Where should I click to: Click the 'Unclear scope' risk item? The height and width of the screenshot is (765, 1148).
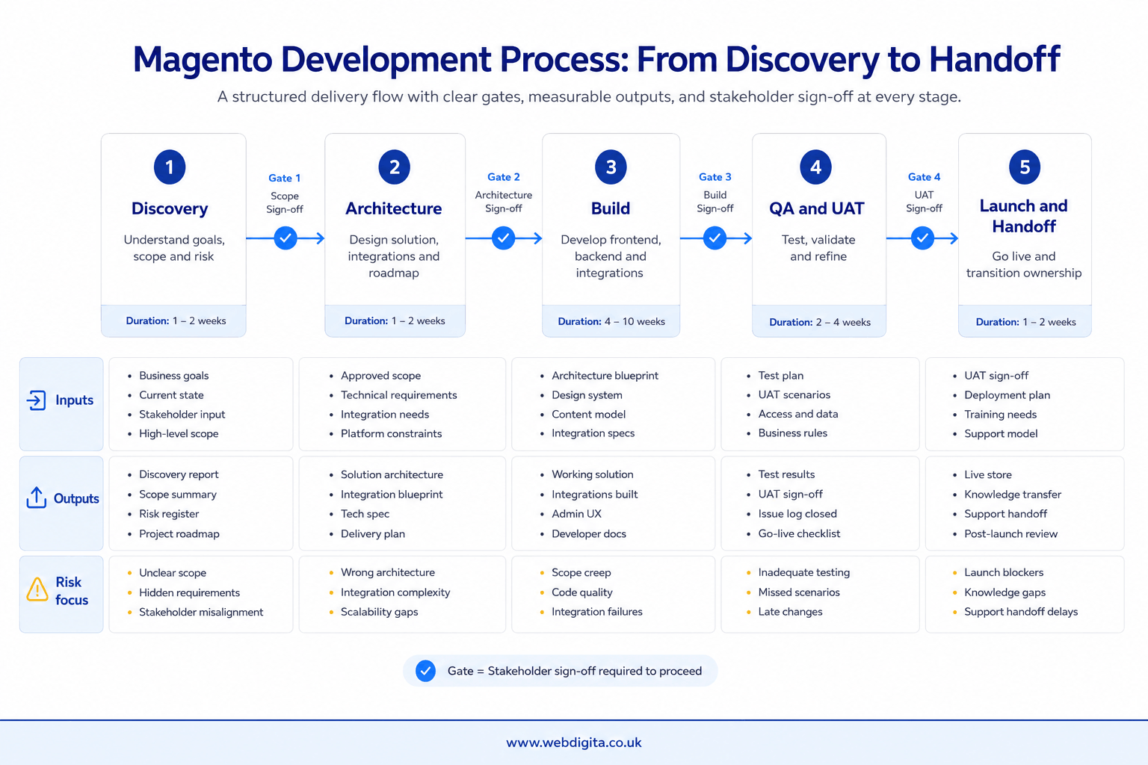click(173, 573)
